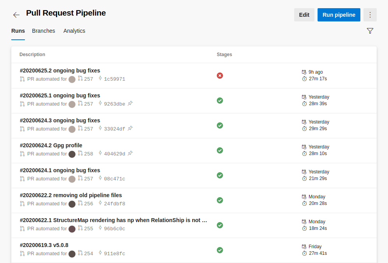Click the success status icon for v5.0.8 run
This screenshot has width=388, height=263.
click(x=220, y=250)
